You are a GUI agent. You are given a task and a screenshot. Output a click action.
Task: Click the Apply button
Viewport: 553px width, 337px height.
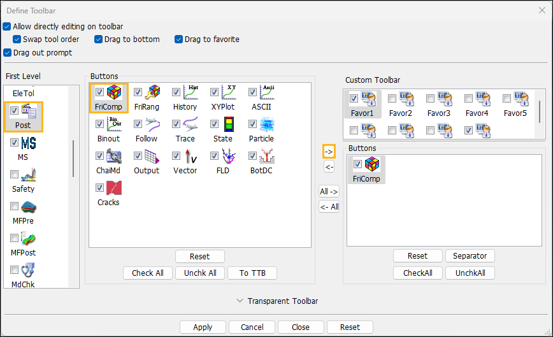tap(203, 327)
